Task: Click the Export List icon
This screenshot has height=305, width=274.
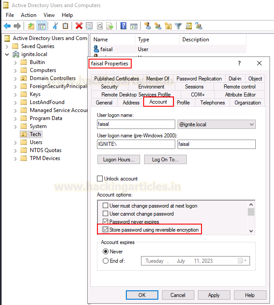Action: [x=110, y=26]
